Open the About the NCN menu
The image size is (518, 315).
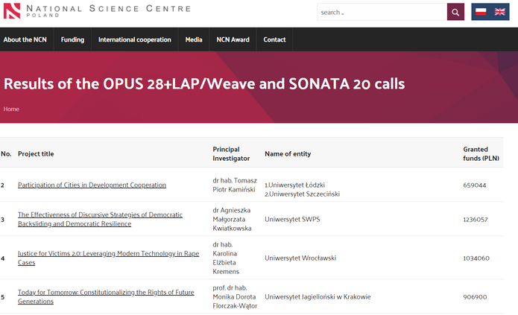pos(25,40)
